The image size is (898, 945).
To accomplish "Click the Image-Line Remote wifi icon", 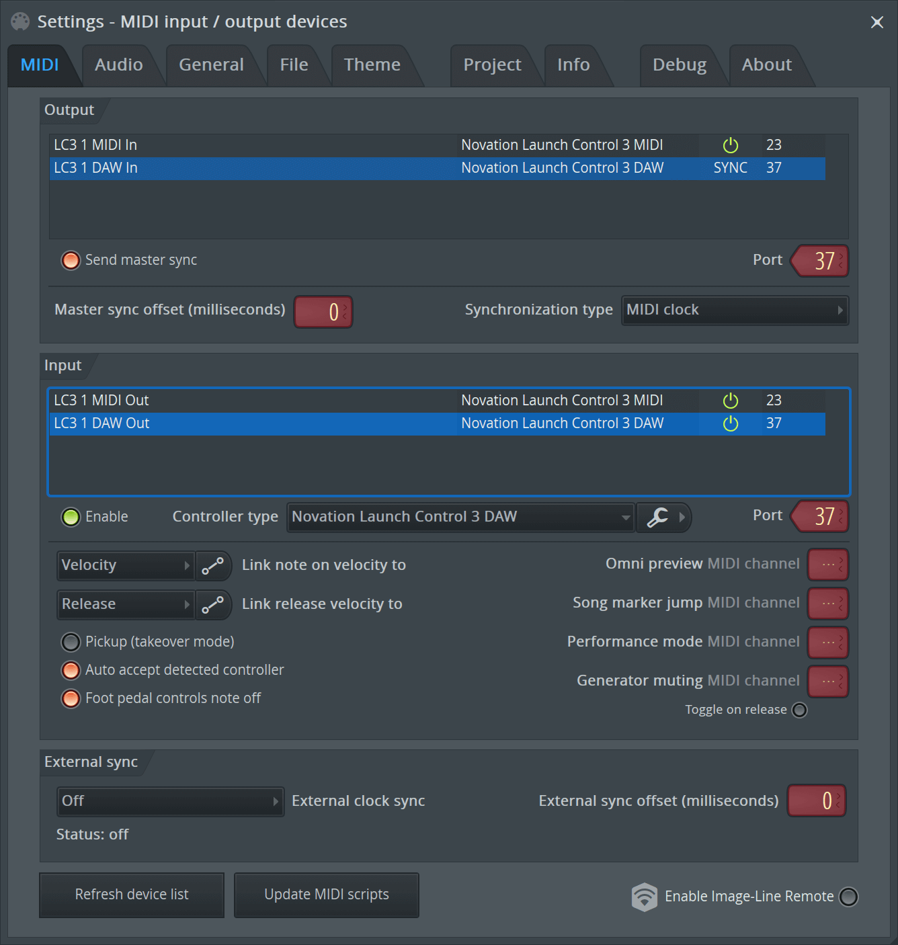I will (x=645, y=897).
